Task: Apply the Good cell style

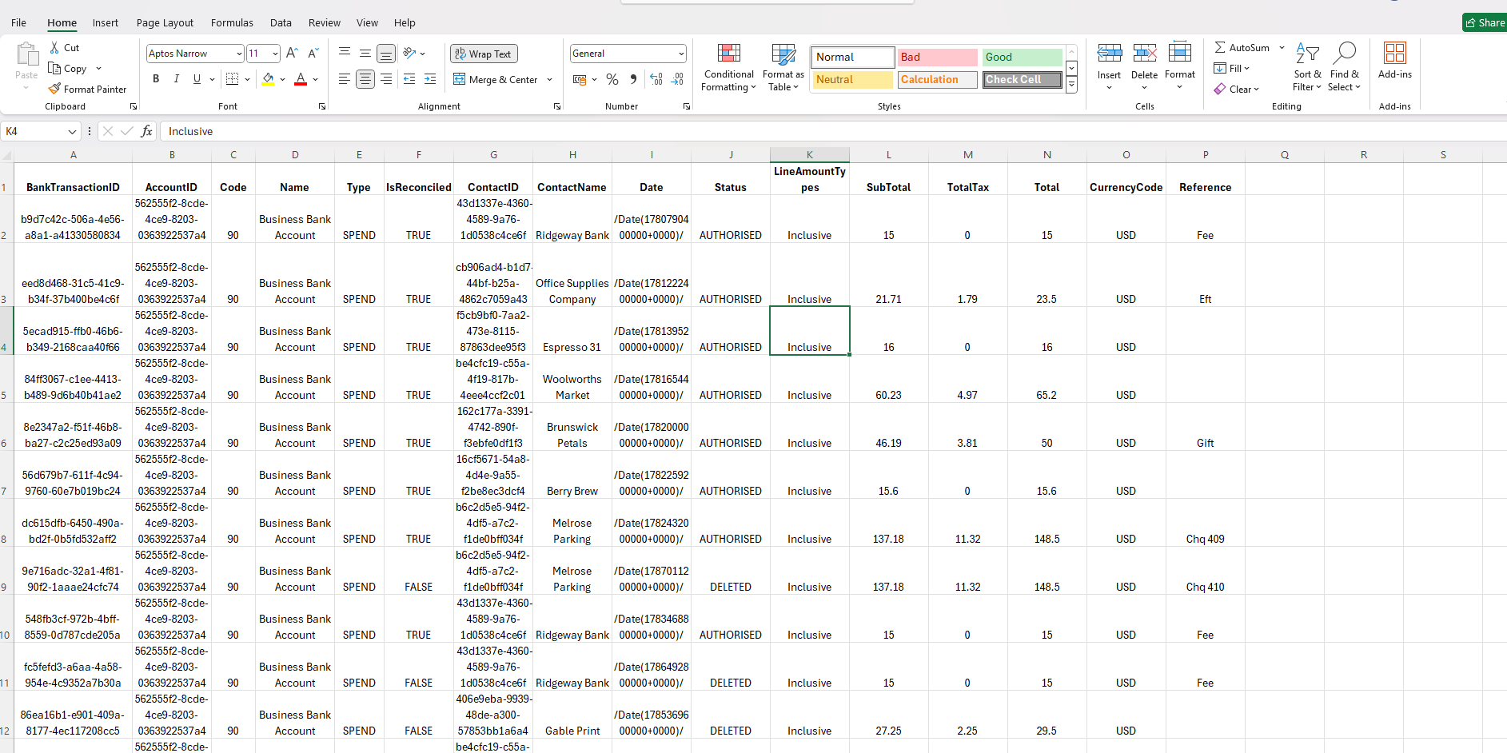Action: (1022, 57)
